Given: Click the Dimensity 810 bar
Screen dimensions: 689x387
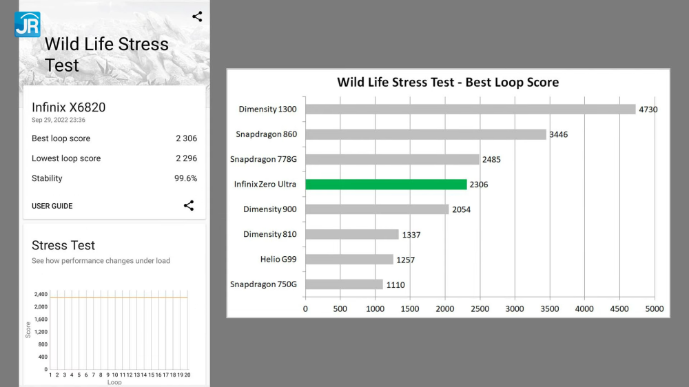Looking at the screenshot, I should [352, 234].
